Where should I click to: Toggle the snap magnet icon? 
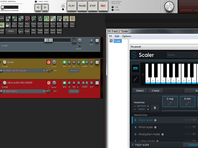[x=2, y=25]
